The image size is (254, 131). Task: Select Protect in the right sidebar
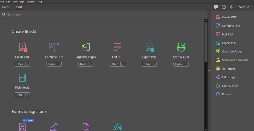227,94
